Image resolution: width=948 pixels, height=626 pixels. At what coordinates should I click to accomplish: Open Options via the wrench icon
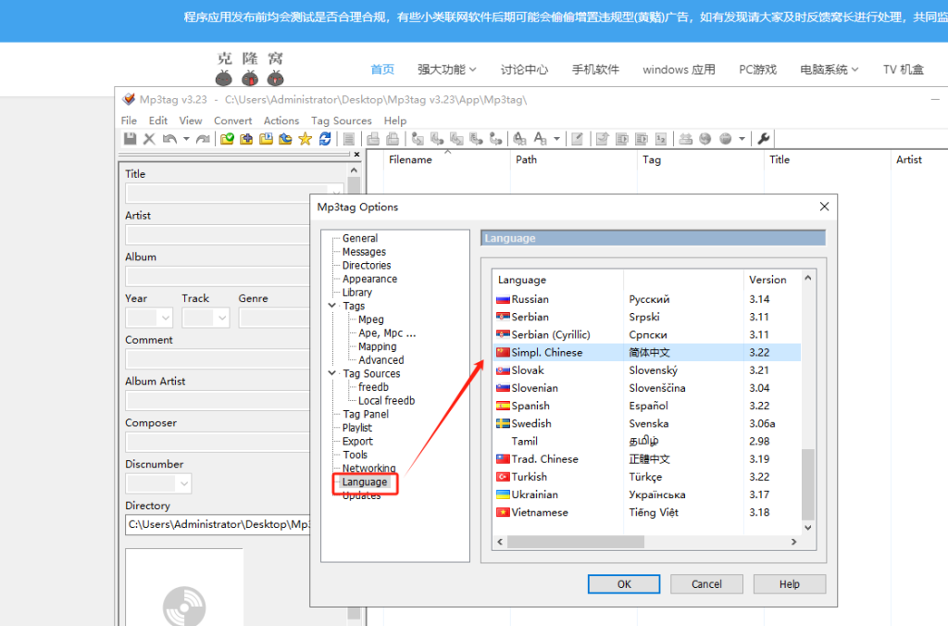(x=764, y=139)
